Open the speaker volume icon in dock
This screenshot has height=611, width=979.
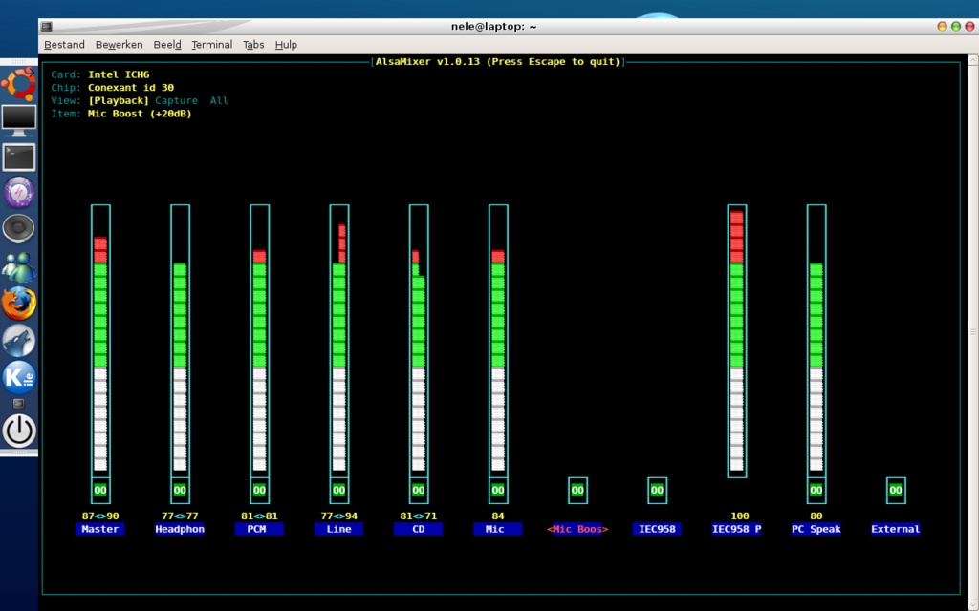pos(18,230)
